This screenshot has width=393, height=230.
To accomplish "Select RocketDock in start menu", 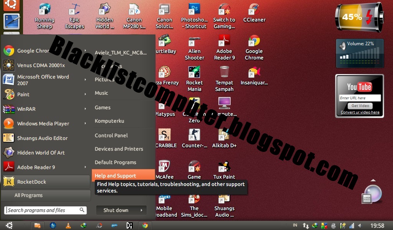I will click(x=46, y=182).
